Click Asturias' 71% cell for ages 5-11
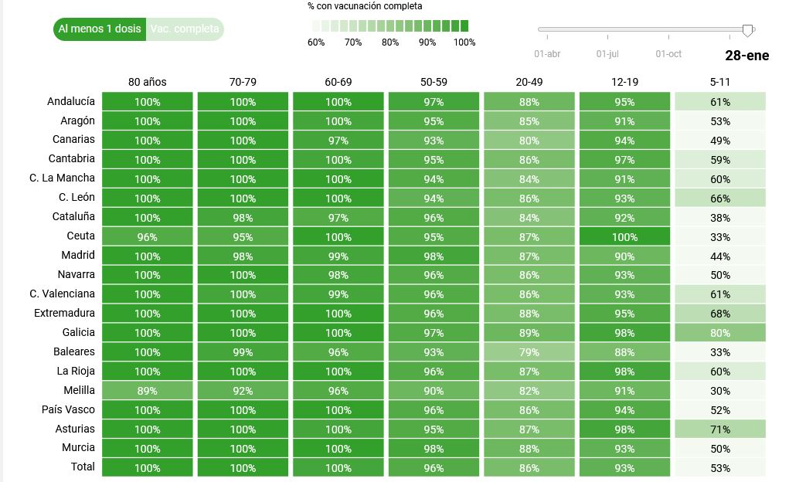Image resolution: width=789 pixels, height=482 pixels. tap(719, 429)
